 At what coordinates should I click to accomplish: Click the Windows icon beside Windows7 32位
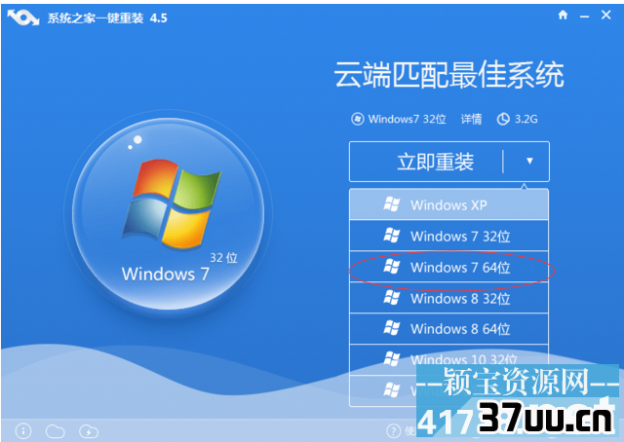(358, 119)
